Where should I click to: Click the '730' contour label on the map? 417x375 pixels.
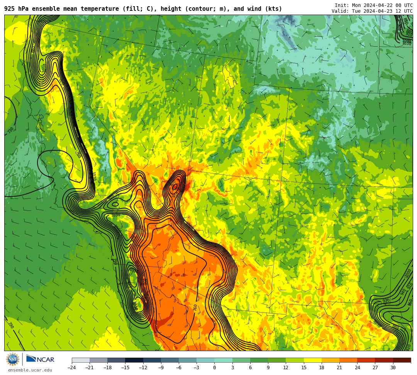[11, 130]
